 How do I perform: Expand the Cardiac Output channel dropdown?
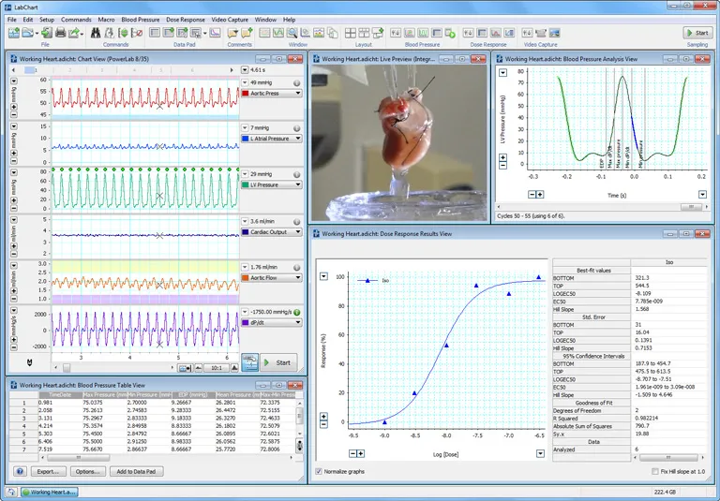click(x=297, y=232)
